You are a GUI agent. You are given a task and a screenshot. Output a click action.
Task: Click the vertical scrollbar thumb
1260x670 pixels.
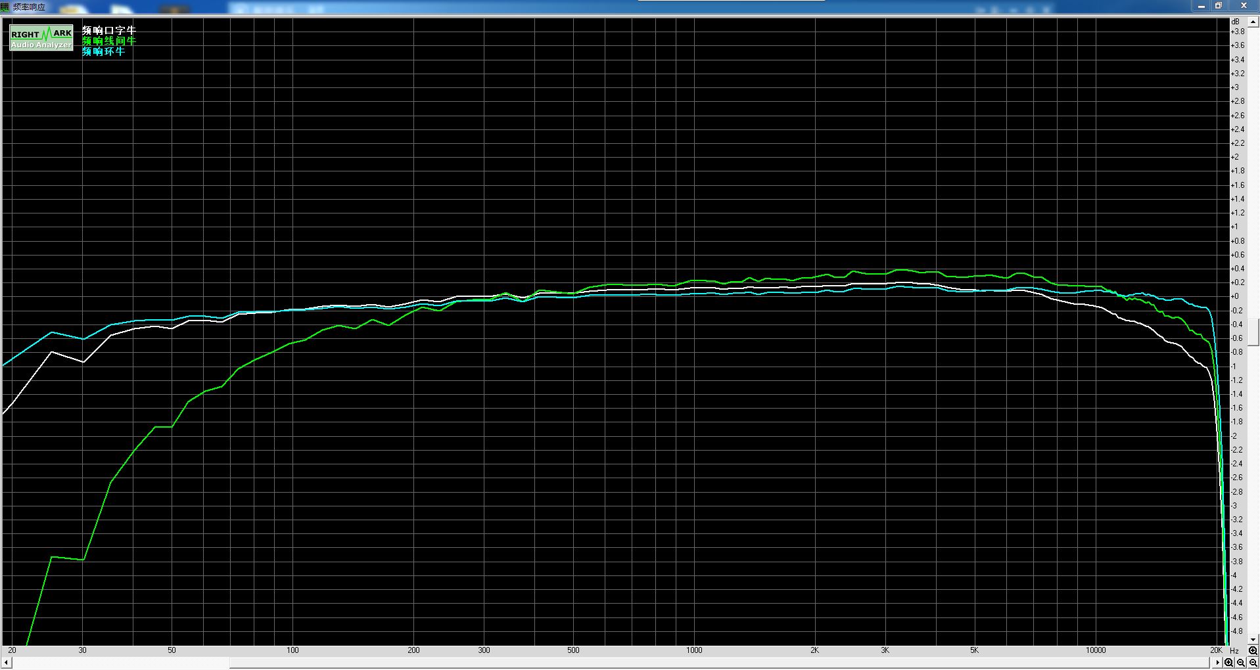click(1253, 332)
